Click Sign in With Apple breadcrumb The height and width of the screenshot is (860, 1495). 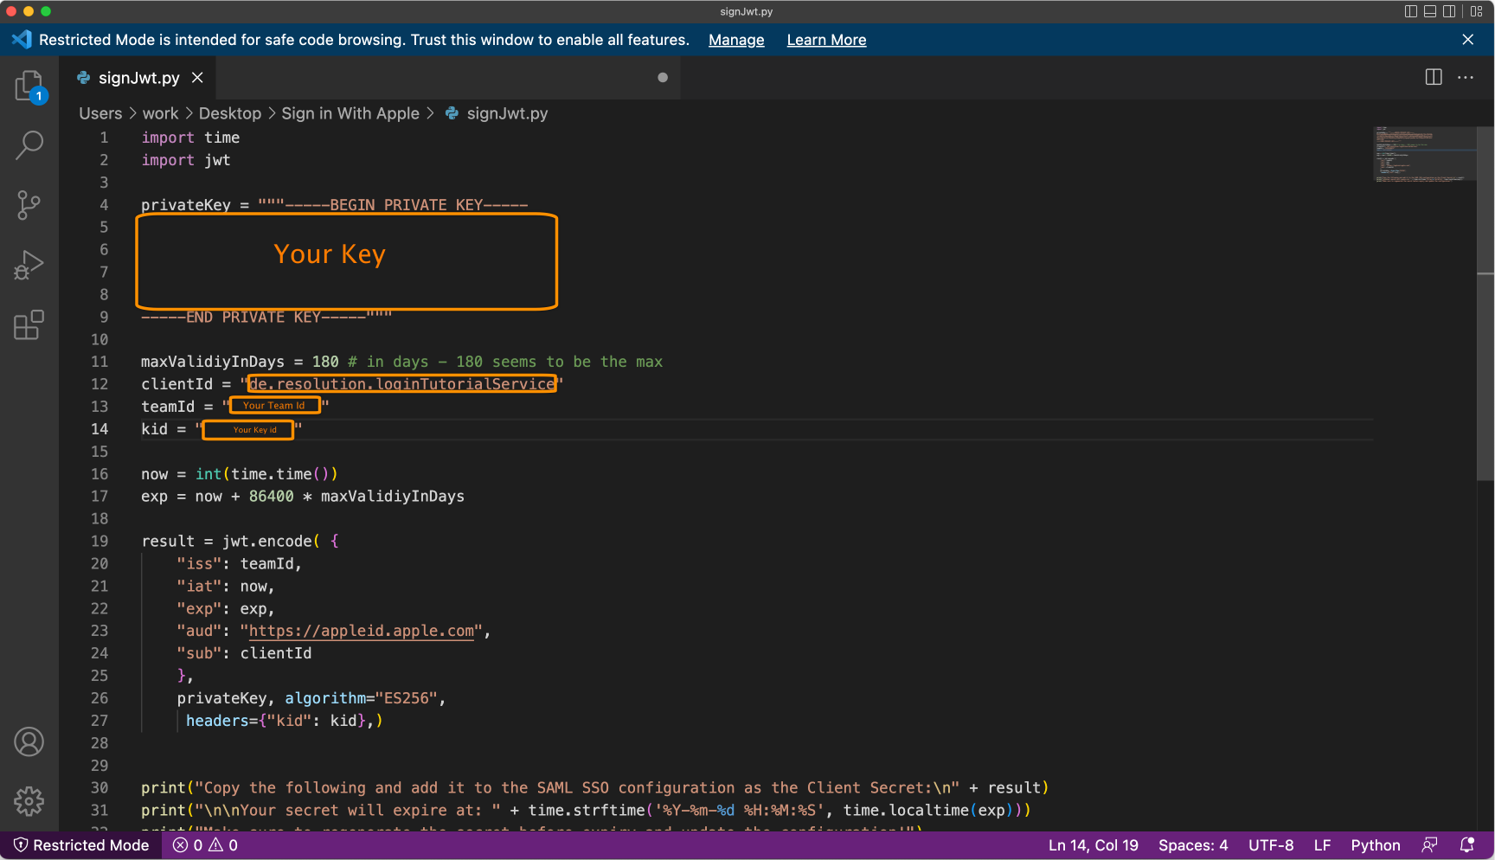[x=350, y=113]
